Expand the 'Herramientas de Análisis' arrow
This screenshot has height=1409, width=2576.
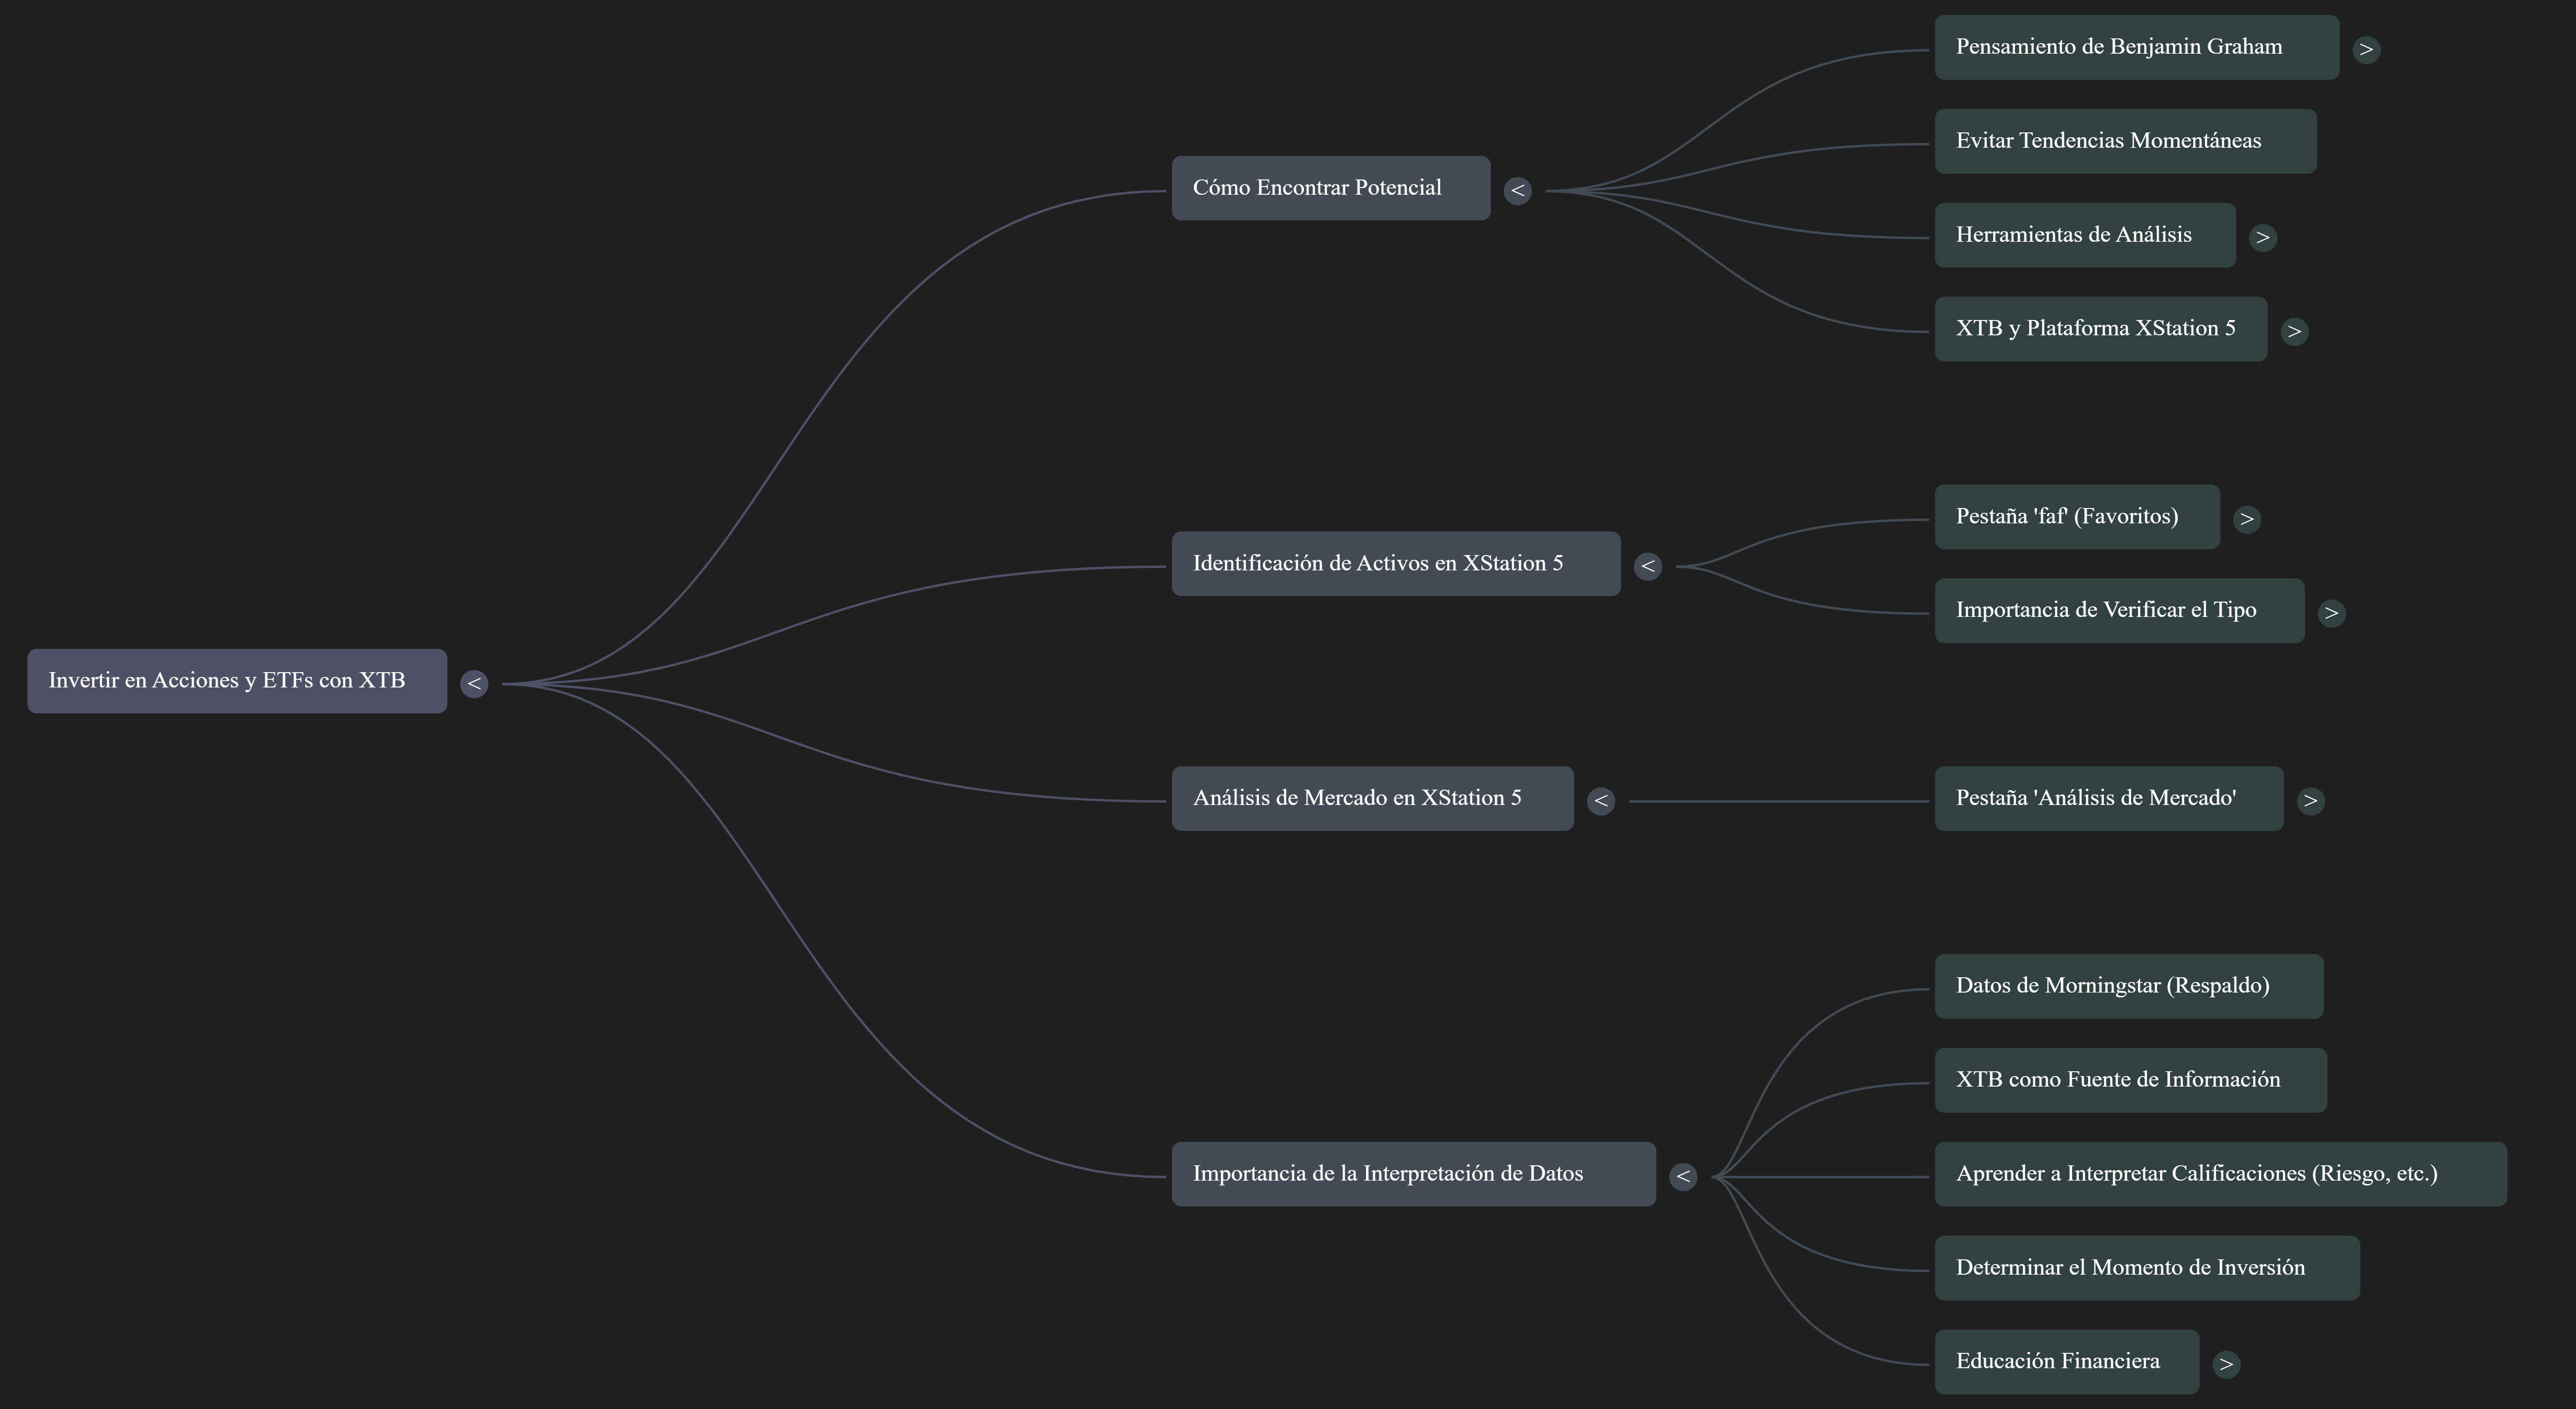(x=2262, y=237)
